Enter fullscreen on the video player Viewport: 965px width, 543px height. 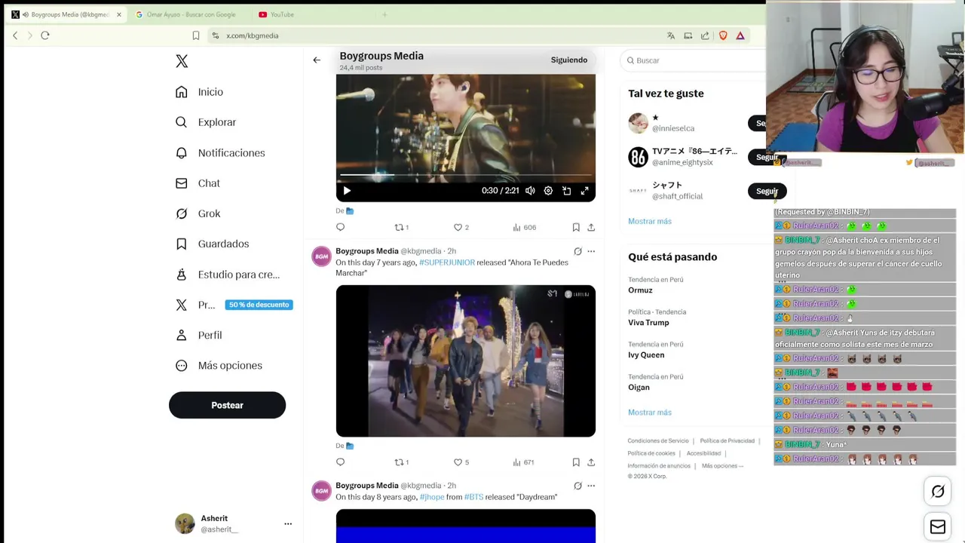(x=584, y=191)
